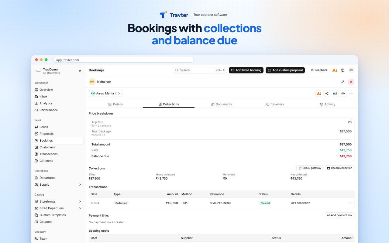Select the Collections tab

[169, 104]
